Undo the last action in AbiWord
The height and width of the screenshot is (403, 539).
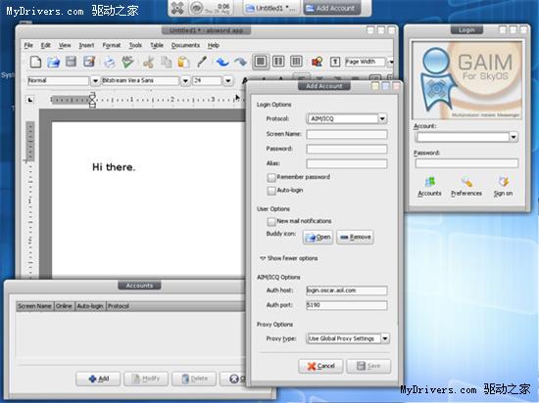pyautogui.click(x=222, y=62)
